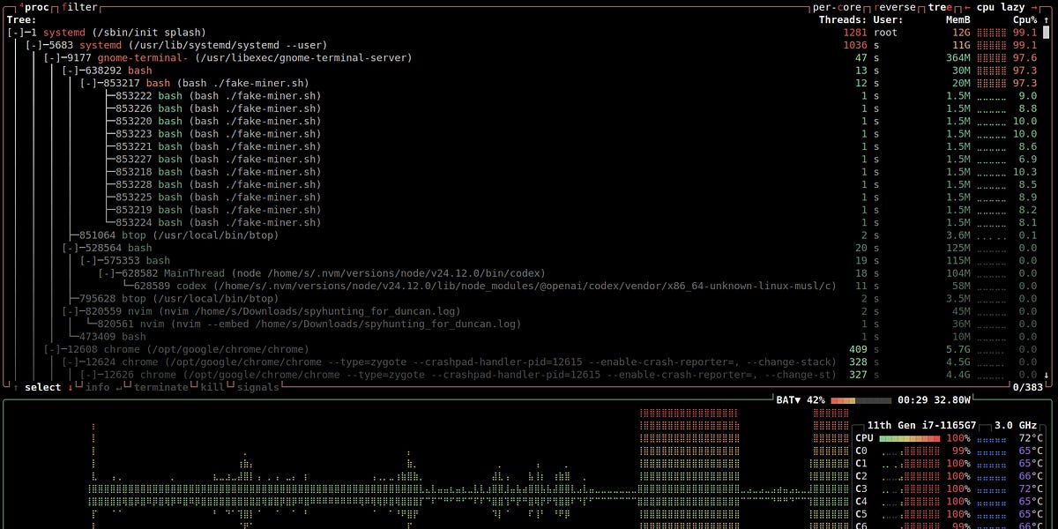1058x529 pixels.
Task: Click the right arrow after cpu lazy sort
Action: pos(1033,7)
